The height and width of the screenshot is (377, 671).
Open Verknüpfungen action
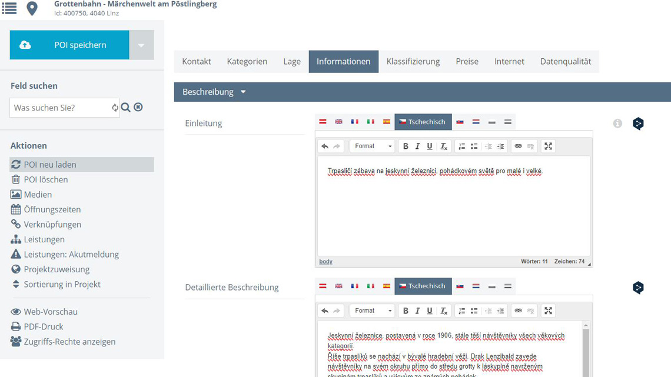[x=46, y=225]
